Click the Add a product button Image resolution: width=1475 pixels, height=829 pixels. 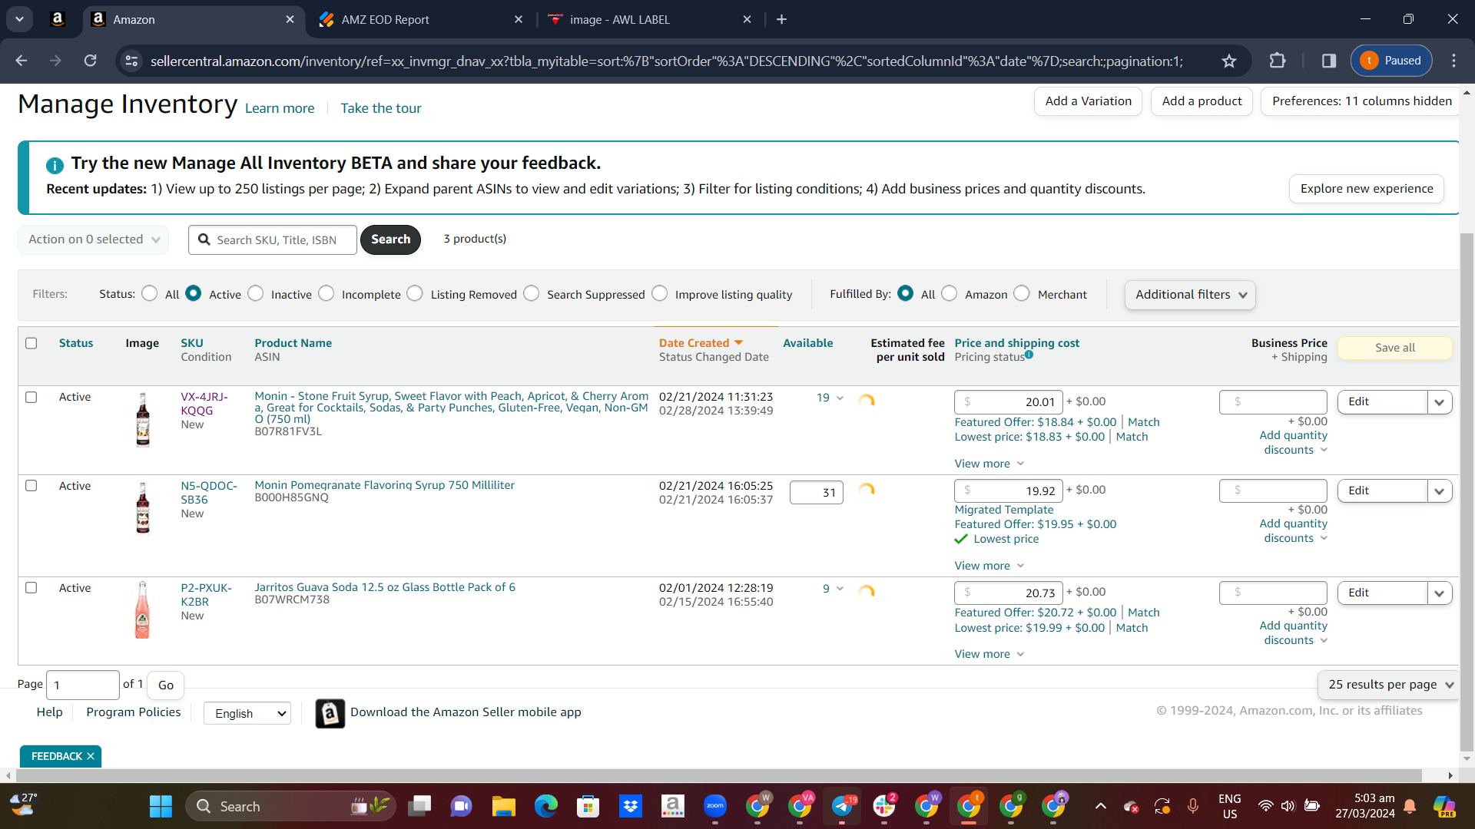click(x=1202, y=101)
